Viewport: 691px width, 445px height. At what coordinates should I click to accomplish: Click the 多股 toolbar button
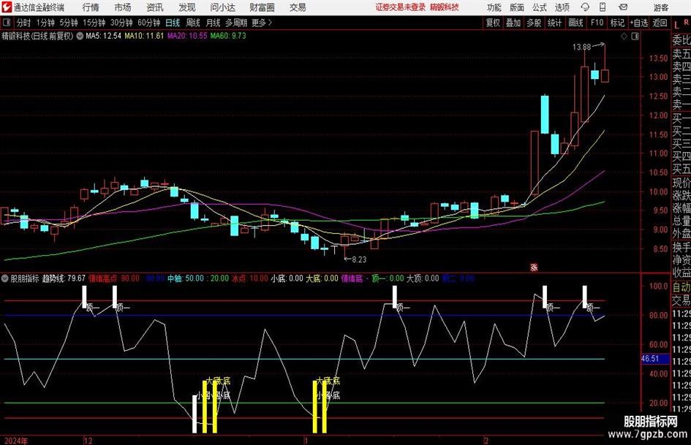[x=534, y=23]
